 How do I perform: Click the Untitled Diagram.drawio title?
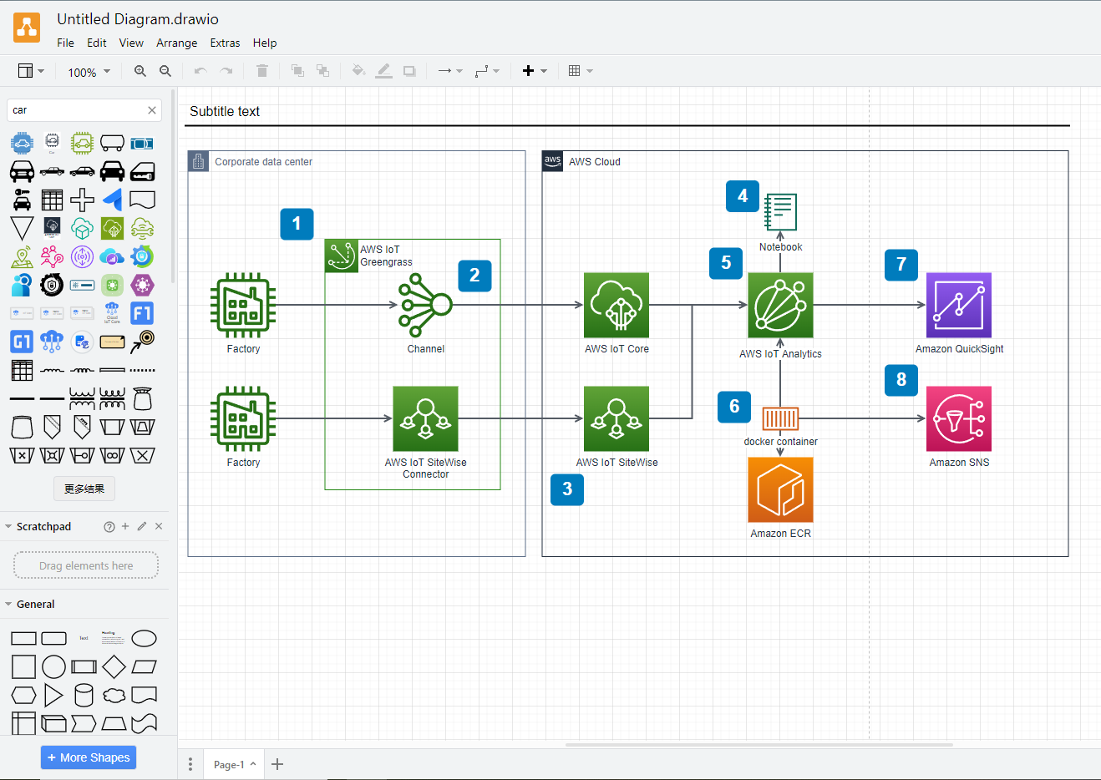(138, 19)
